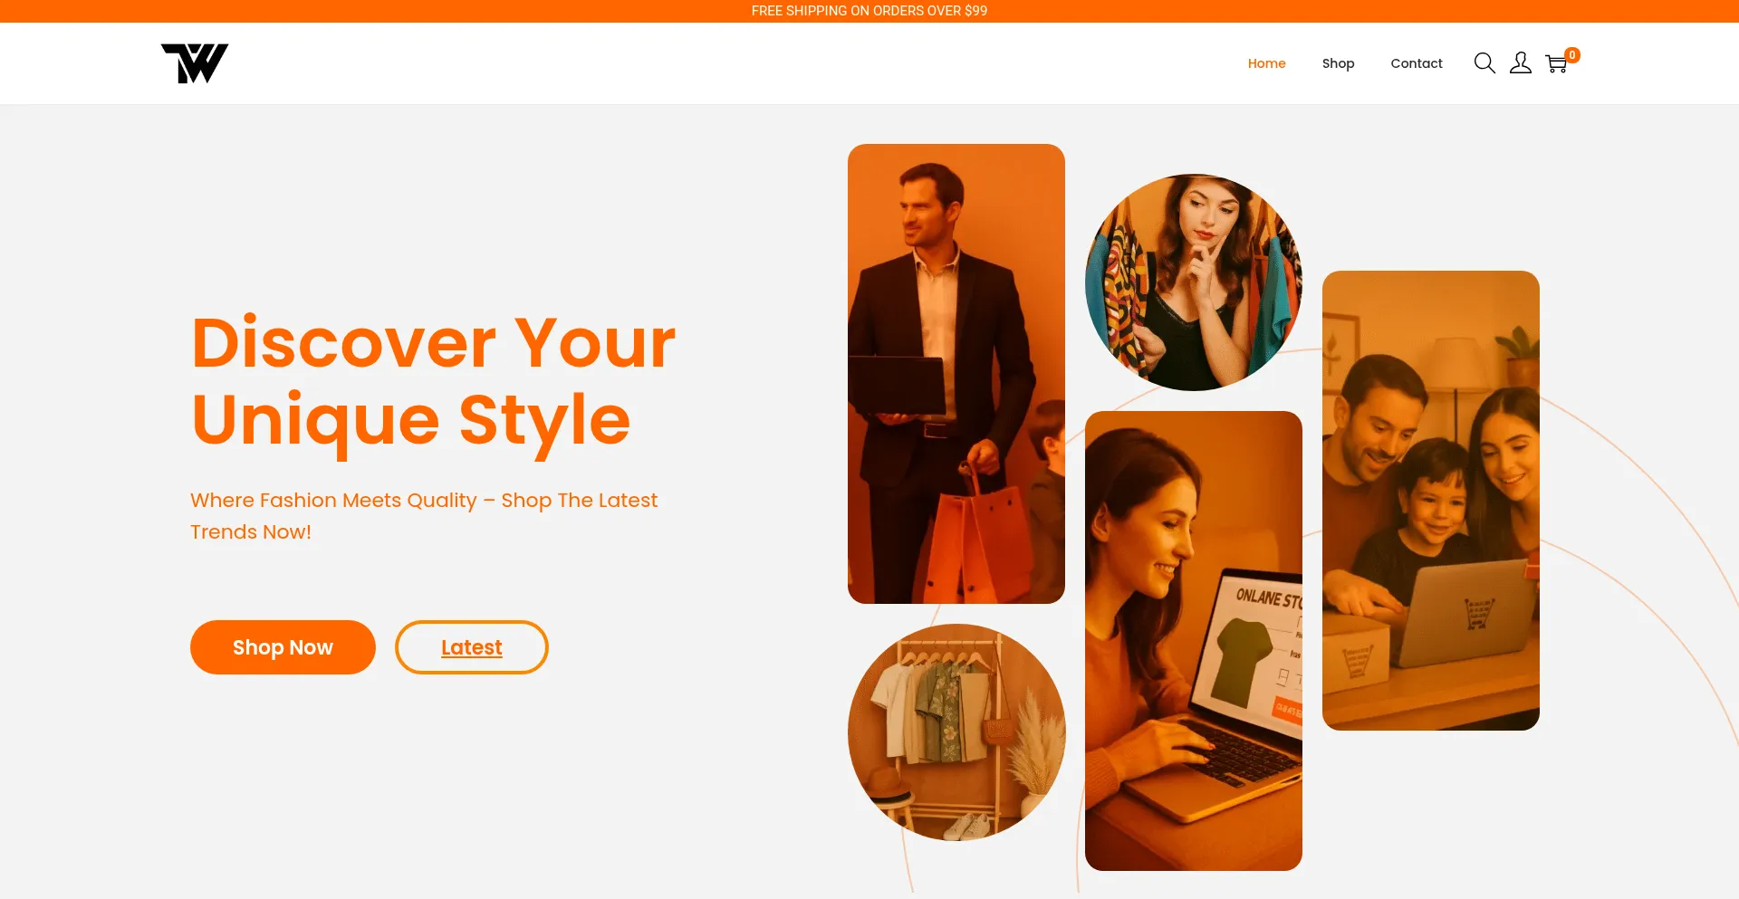Open the search magnifier icon
Image resolution: width=1739 pixels, height=899 pixels.
1484,63
